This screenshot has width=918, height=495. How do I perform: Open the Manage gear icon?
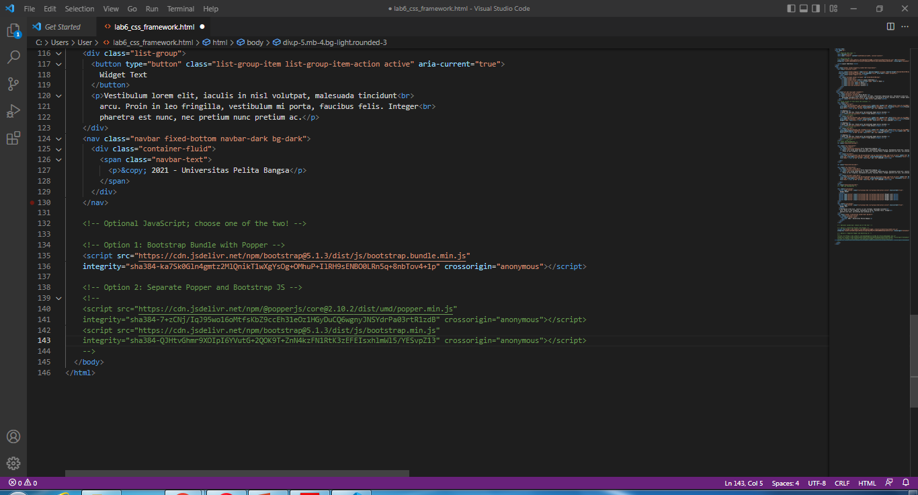(x=13, y=463)
